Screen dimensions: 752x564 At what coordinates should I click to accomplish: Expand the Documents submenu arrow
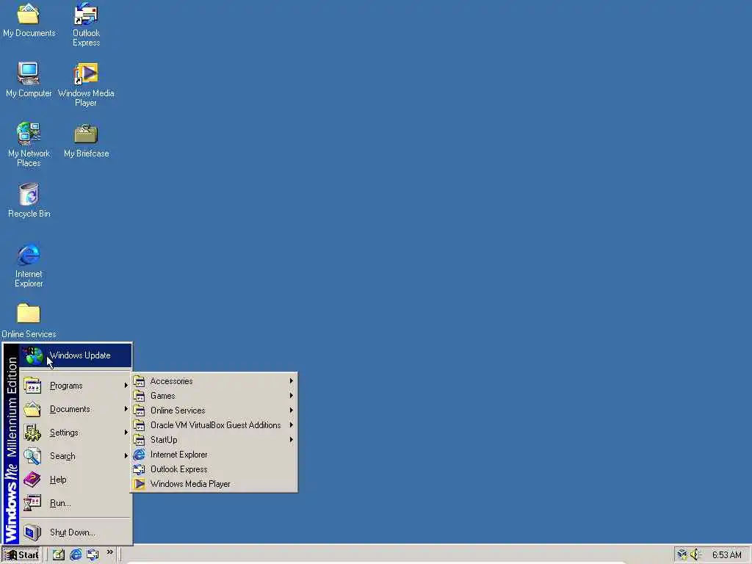[x=126, y=409]
